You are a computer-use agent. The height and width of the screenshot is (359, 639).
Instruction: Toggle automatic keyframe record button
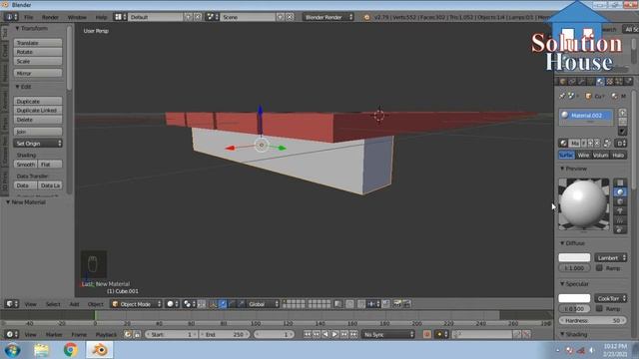426,334
